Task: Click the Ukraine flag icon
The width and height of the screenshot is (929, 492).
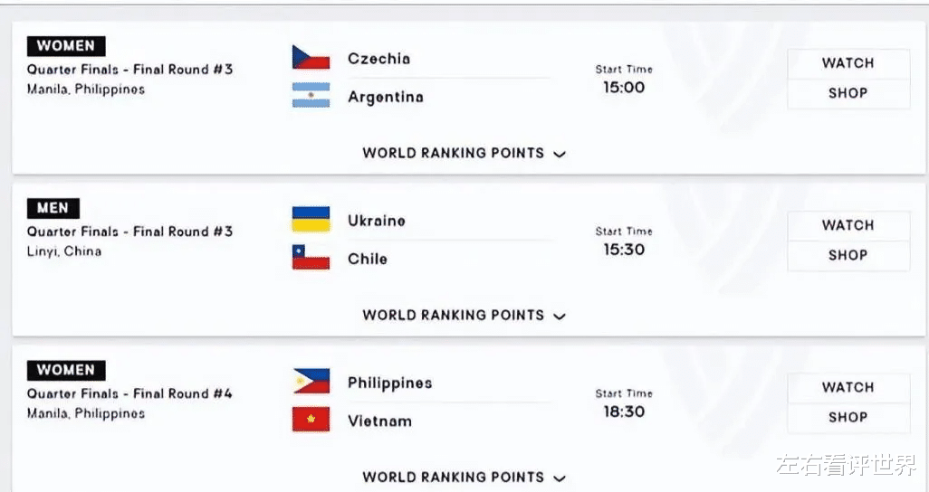Action: point(311,219)
